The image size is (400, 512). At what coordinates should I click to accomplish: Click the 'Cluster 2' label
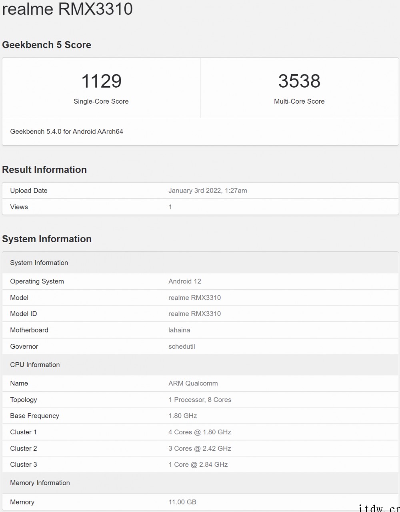[23, 449]
